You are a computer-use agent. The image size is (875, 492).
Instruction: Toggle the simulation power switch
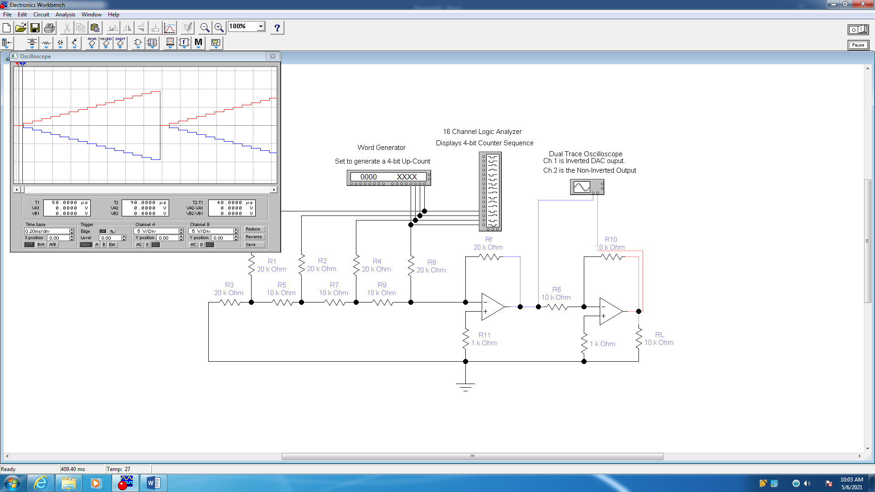858,30
